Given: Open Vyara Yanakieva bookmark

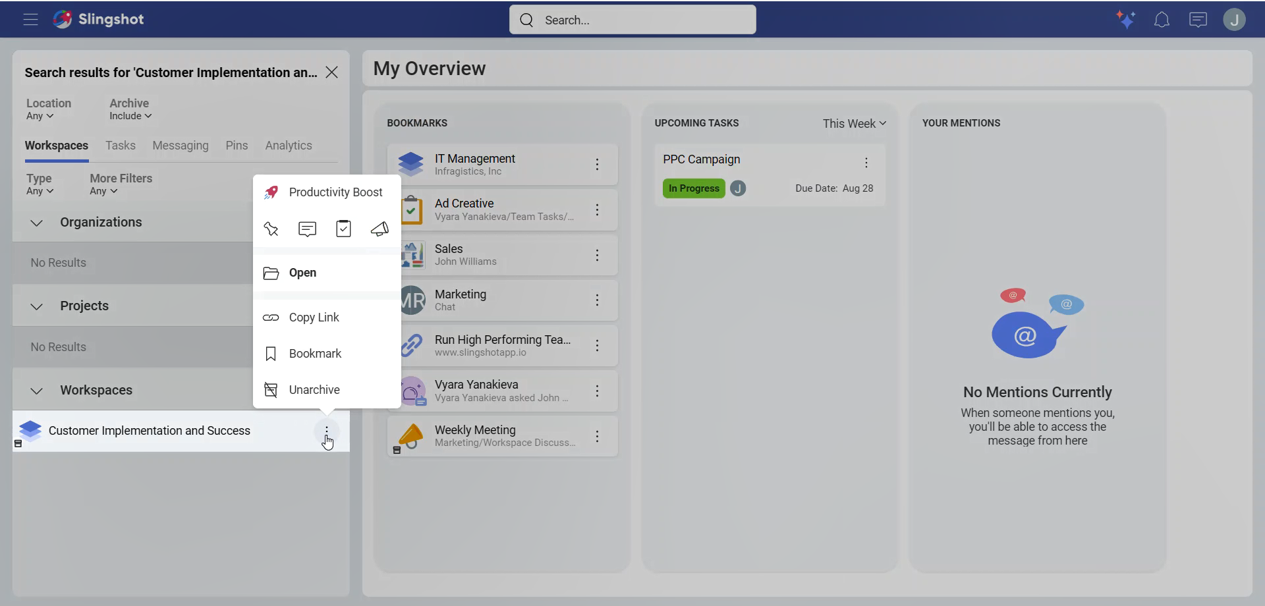Looking at the screenshot, I should pos(502,391).
